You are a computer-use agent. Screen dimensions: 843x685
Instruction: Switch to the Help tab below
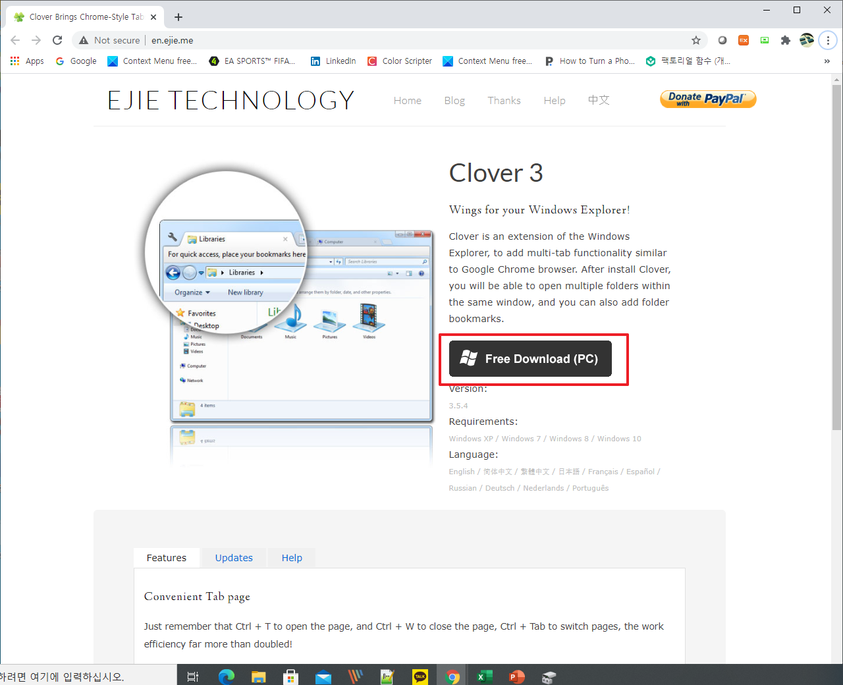point(292,558)
